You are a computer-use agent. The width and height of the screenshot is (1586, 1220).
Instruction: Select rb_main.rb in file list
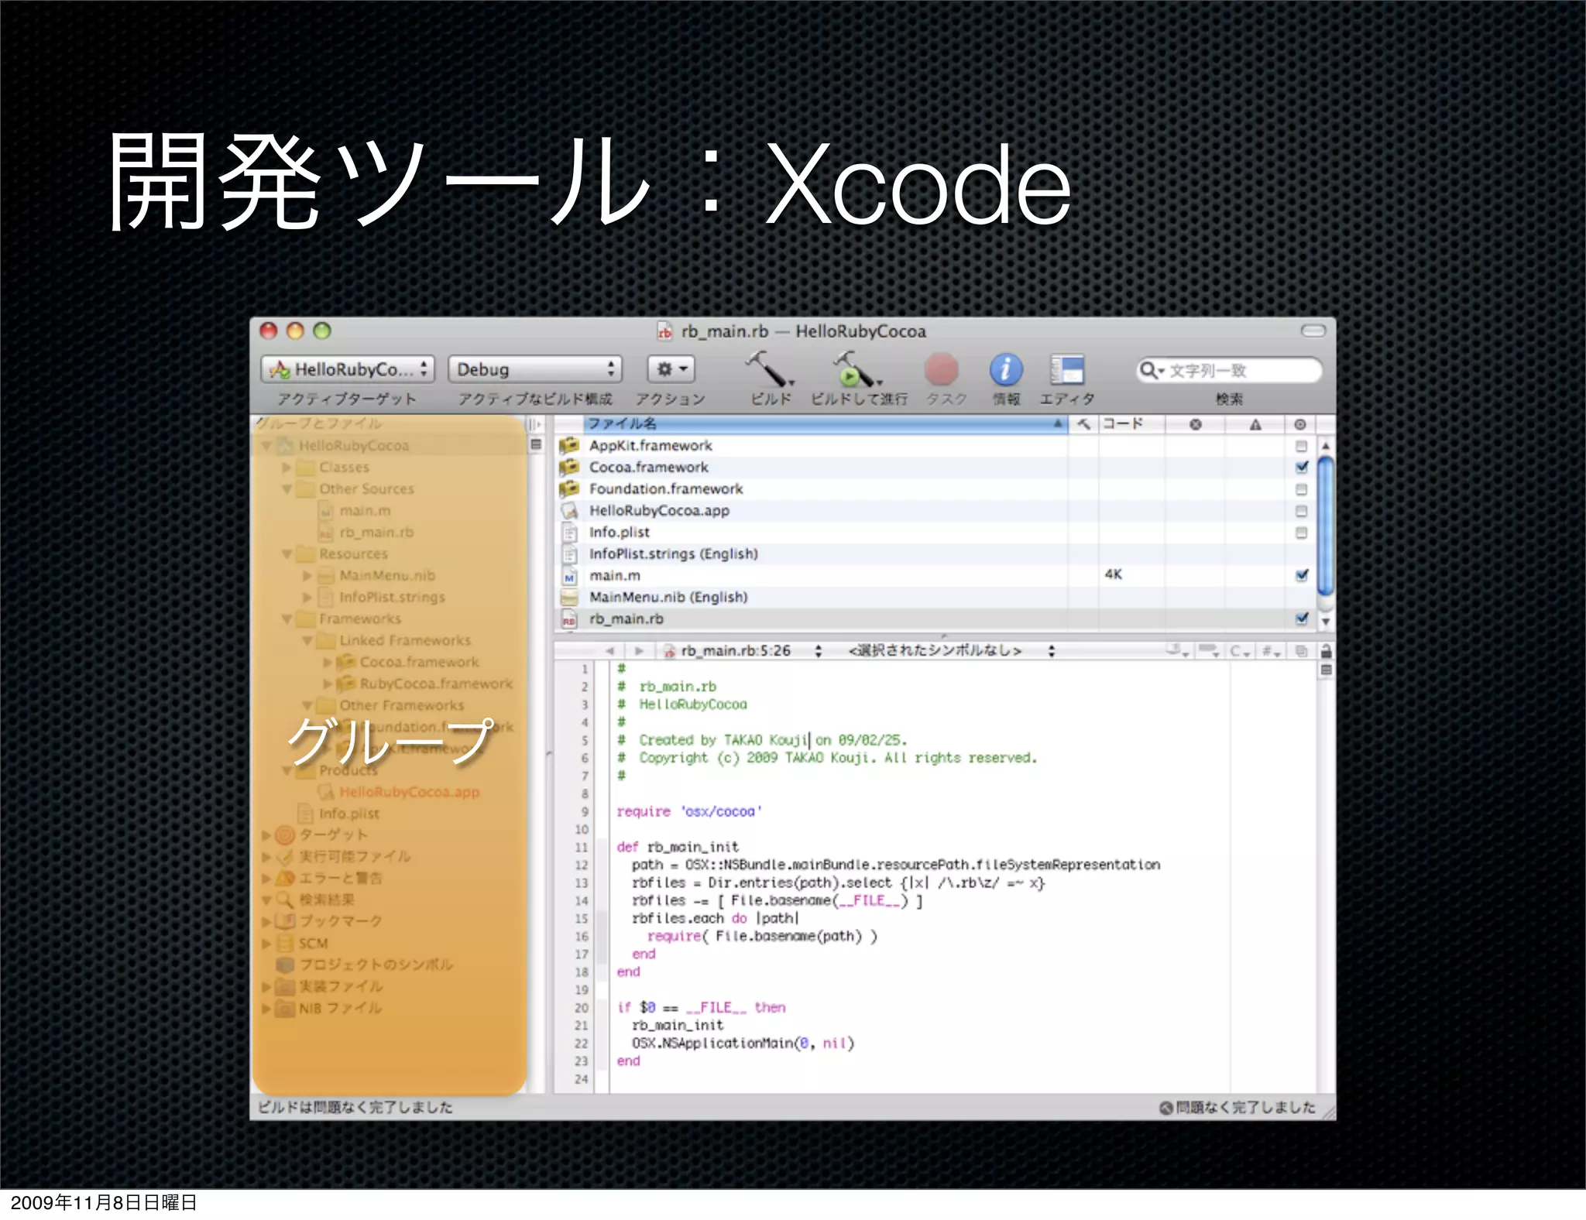pyautogui.click(x=935, y=619)
